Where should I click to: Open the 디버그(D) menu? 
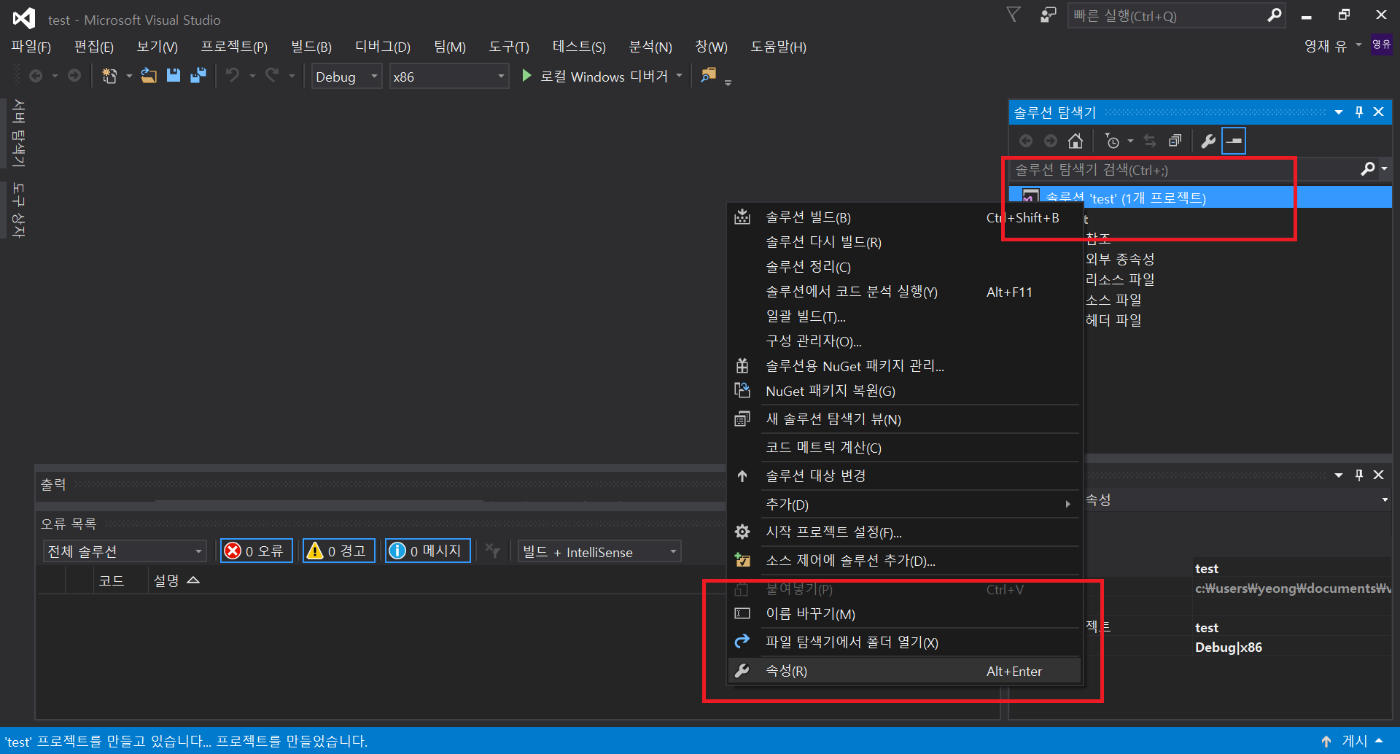pos(383,47)
